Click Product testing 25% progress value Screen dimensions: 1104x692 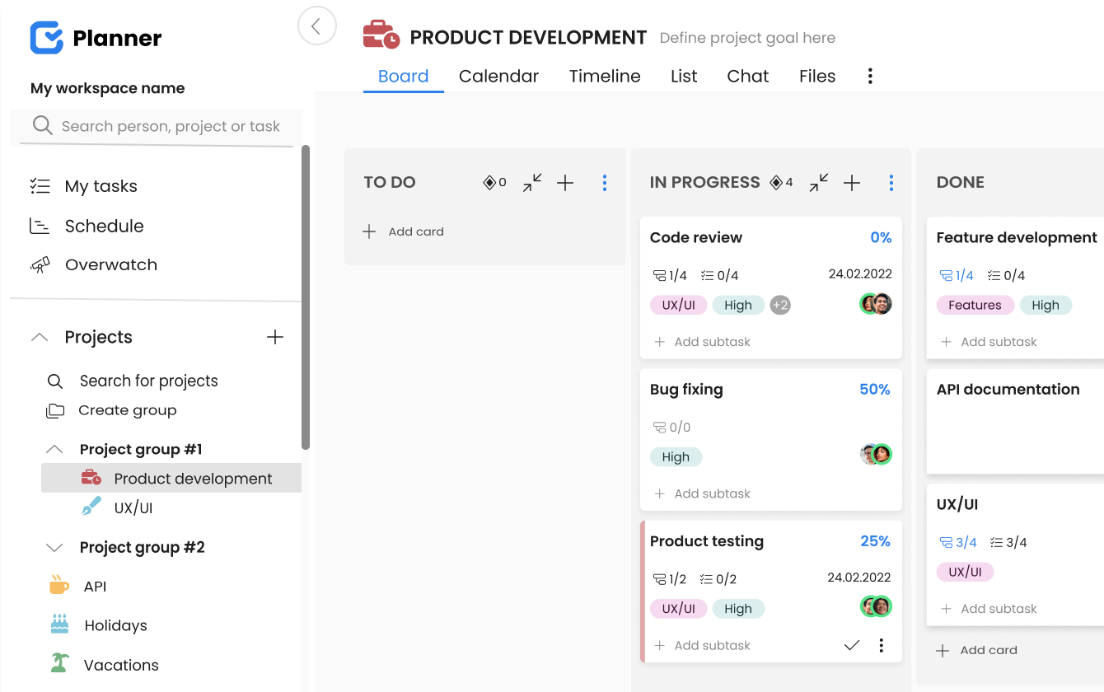coord(875,541)
